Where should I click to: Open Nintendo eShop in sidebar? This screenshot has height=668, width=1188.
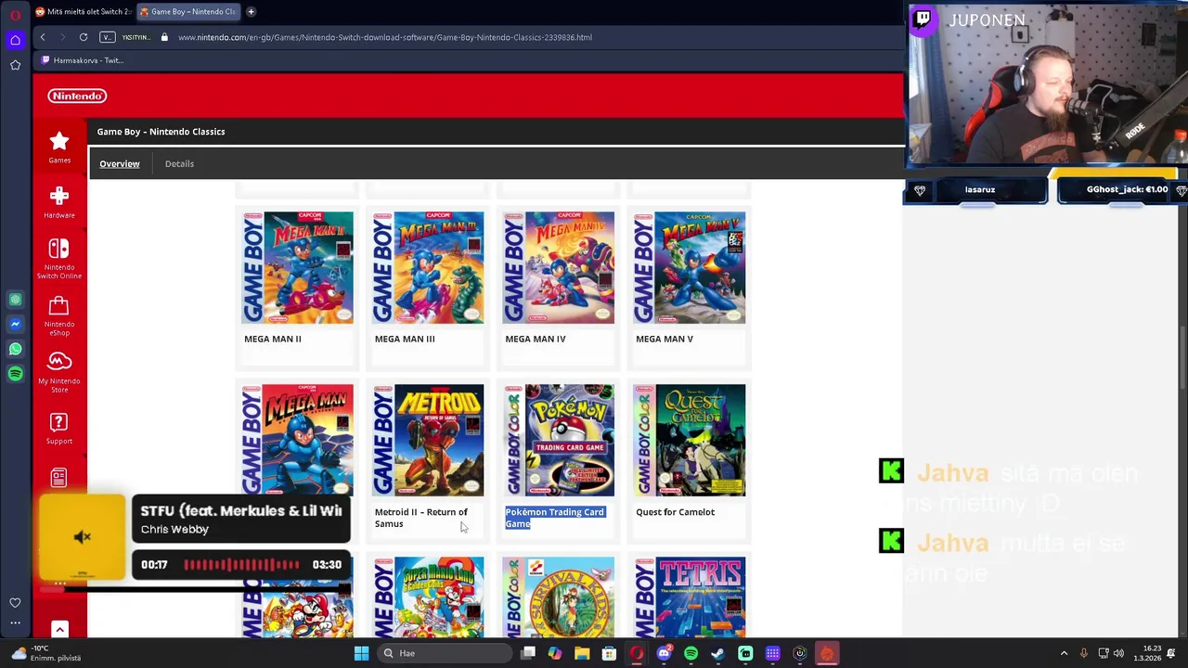coord(59,316)
